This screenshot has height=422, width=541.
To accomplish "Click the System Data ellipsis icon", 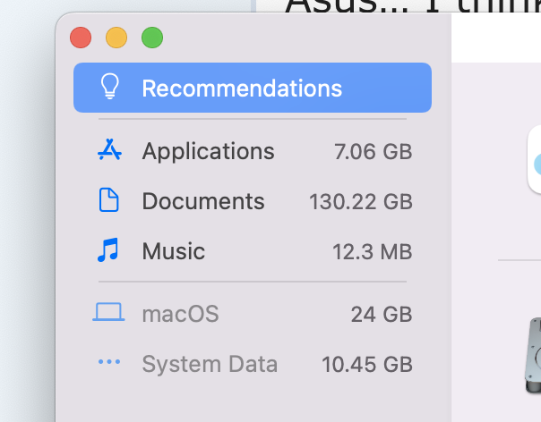I will (108, 363).
